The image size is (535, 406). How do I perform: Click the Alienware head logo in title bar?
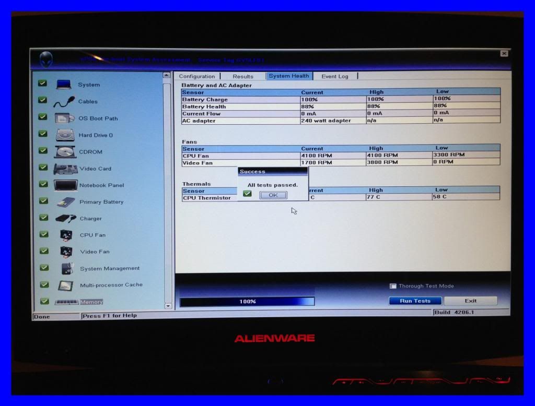[x=46, y=59]
